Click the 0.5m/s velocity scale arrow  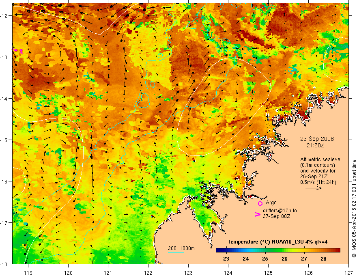314,188
